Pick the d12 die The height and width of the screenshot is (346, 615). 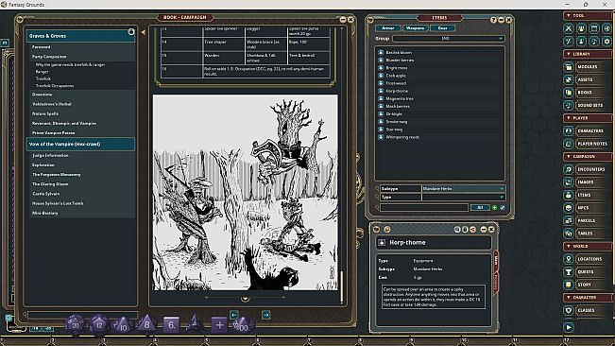[x=99, y=324]
